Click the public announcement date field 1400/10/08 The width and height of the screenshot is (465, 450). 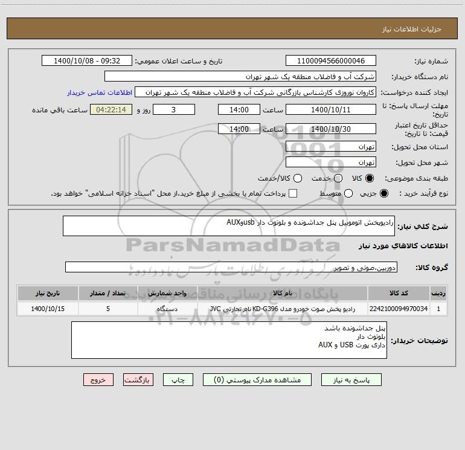click(87, 60)
